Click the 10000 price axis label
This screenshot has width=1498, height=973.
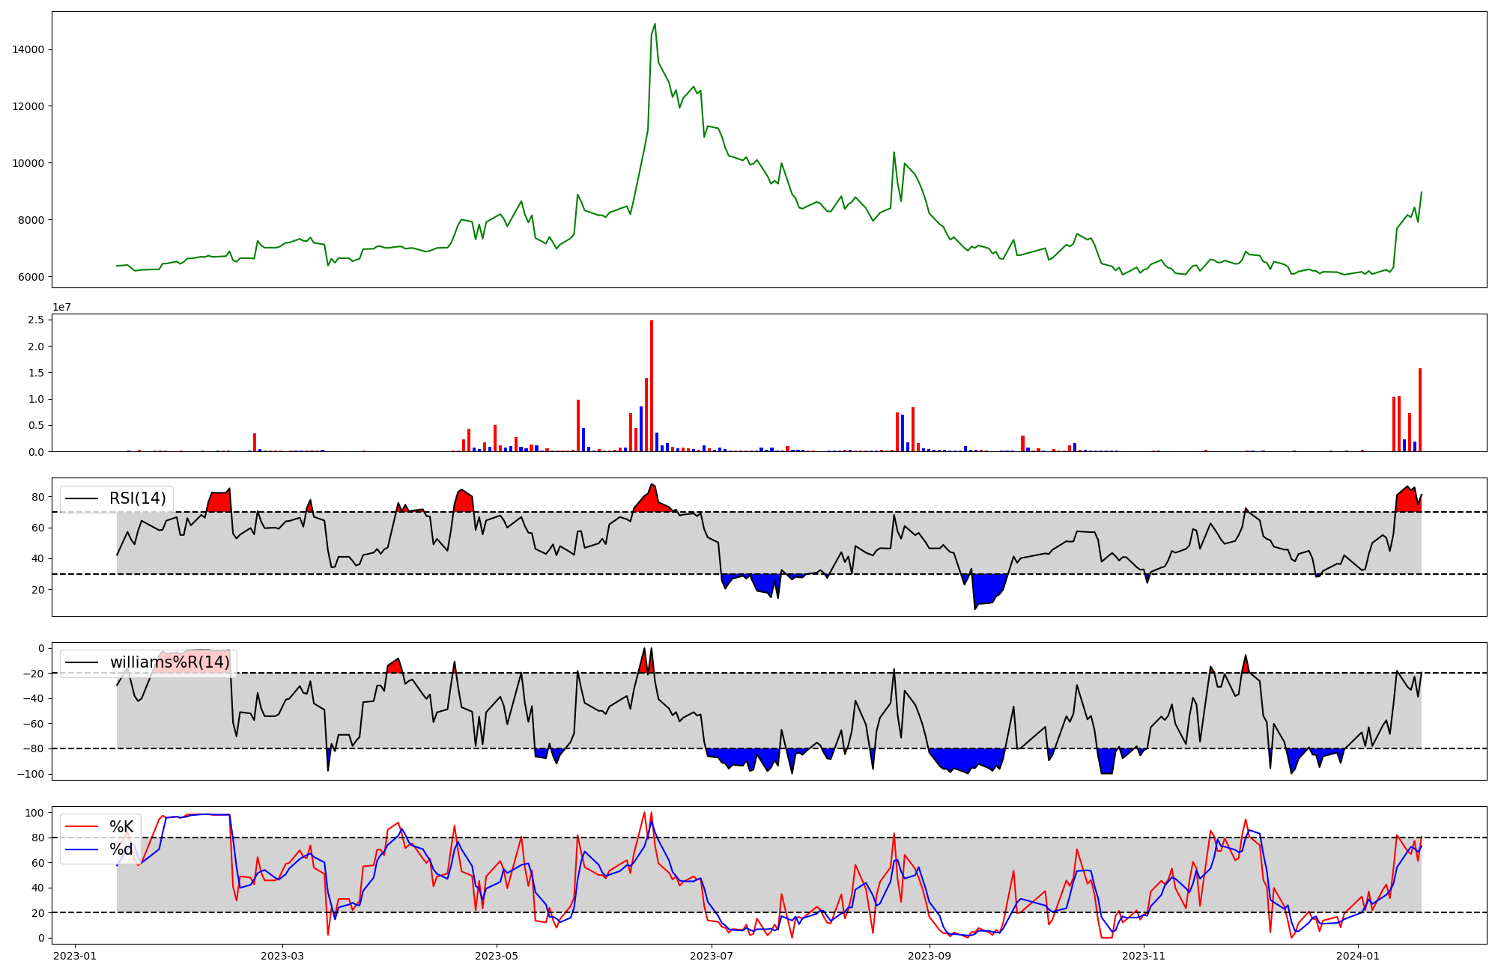pos(29,163)
